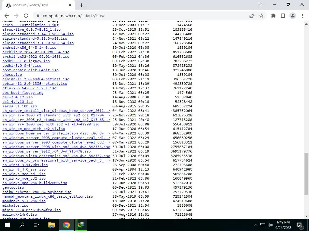Click scrollbar up arrow
Viewport: 309px width, 231px height.
coord(306,24)
